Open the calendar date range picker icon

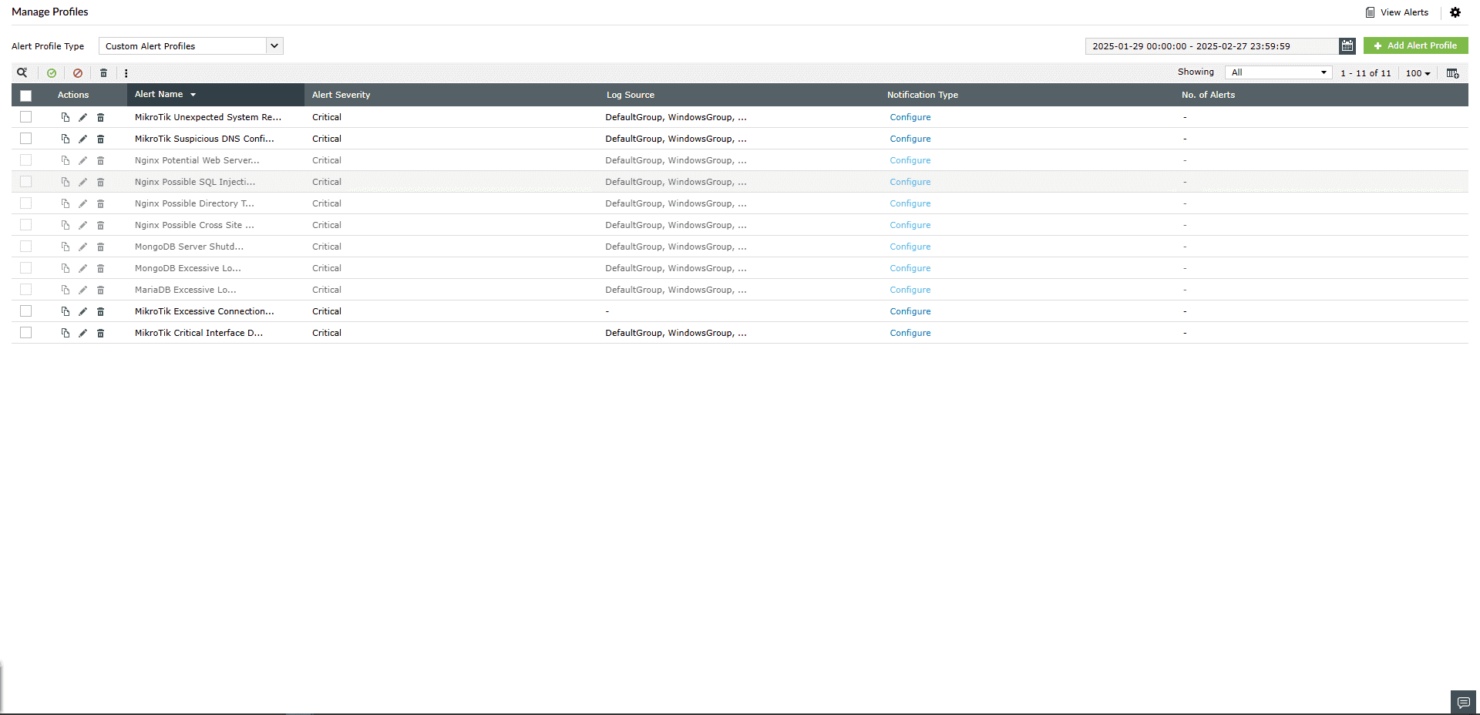tap(1347, 46)
